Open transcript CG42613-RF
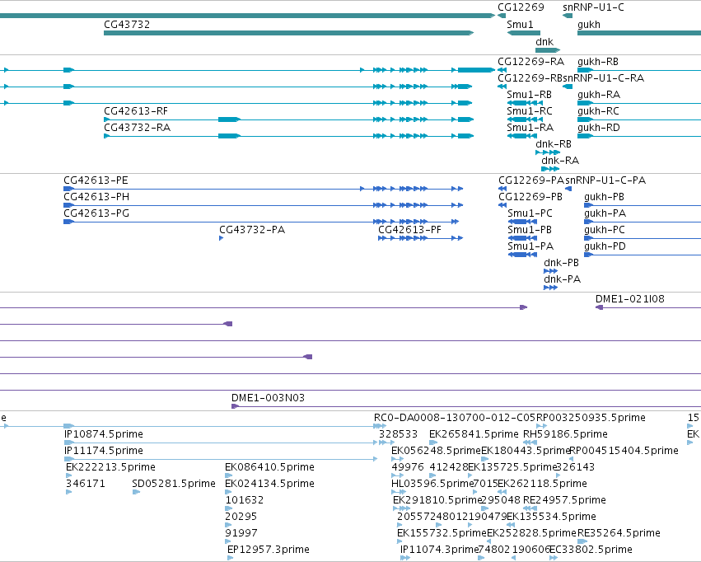Viewport: 701px width, 562px height. (x=288, y=119)
